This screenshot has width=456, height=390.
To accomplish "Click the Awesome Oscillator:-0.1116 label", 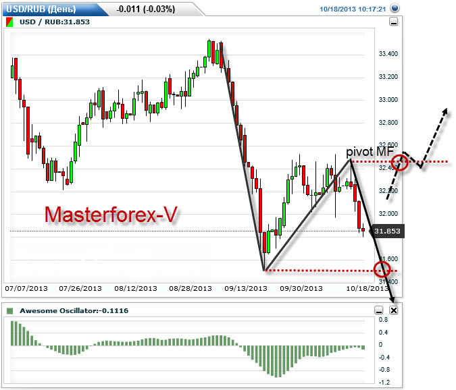I will click(x=74, y=311).
